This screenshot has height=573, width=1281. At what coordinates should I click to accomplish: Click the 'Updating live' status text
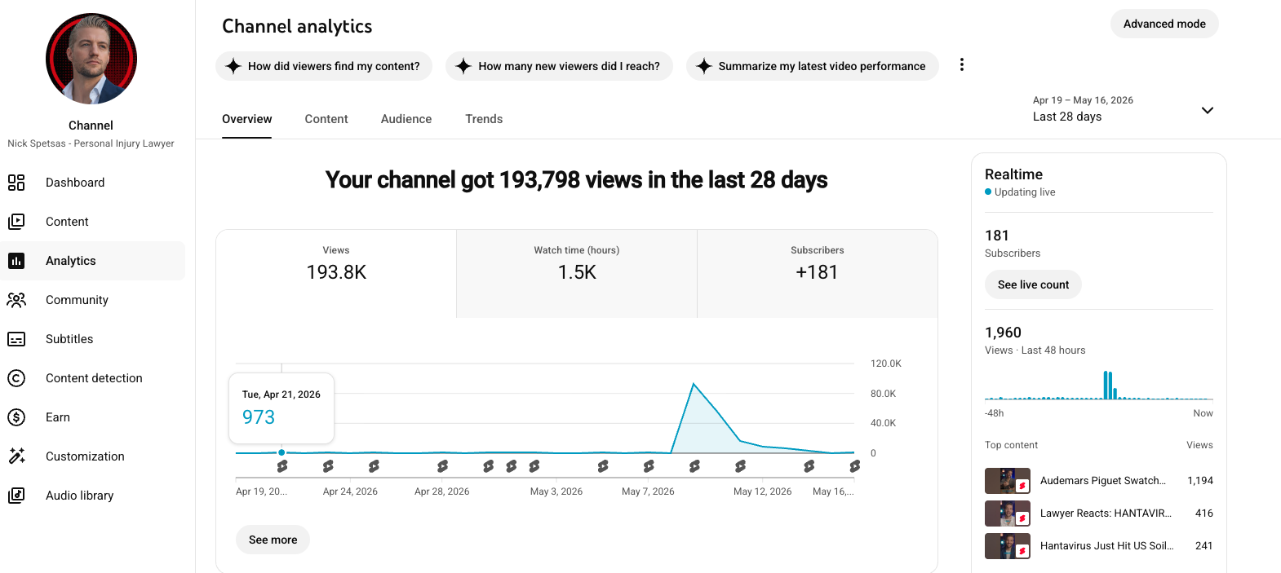click(1025, 192)
